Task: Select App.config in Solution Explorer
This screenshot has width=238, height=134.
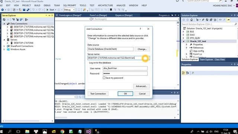Action: tap(198, 51)
